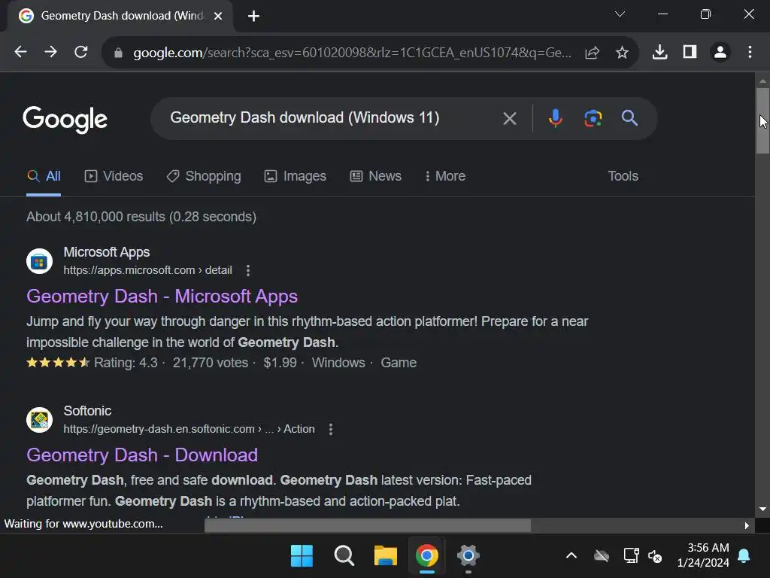This screenshot has width=770, height=578.
Task: Open Settings from the taskbar
Action: pyautogui.click(x=468, y=556)
